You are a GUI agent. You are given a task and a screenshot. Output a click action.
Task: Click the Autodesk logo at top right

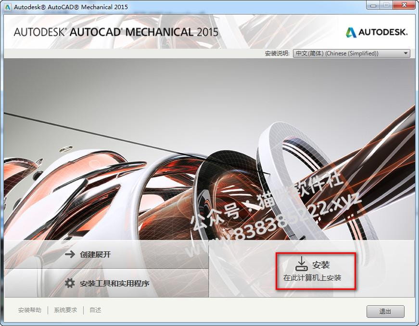click(x=377, y=32)
